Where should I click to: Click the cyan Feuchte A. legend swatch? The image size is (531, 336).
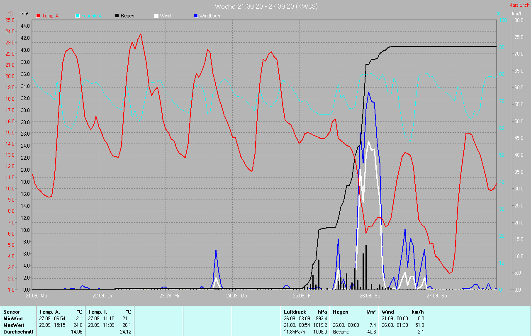[78, 16]
